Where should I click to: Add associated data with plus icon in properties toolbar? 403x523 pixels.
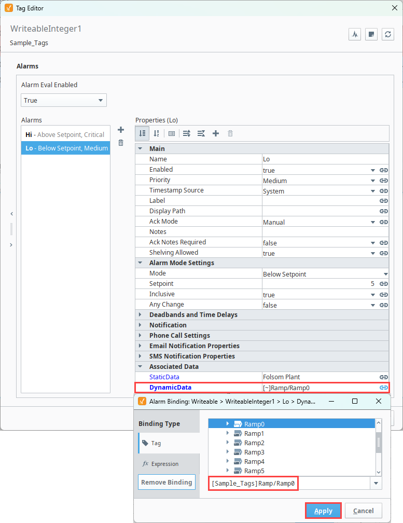tap(216, 133)
